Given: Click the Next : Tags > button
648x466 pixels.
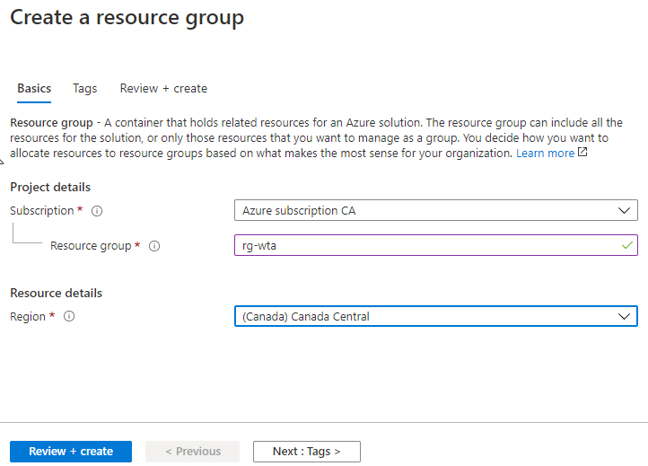Looking at the screenshot, I should click(306, 452).
